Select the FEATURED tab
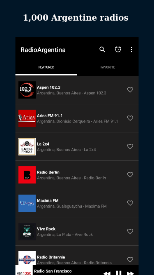Viewport: 154px width, 275px height. (46, 67)
